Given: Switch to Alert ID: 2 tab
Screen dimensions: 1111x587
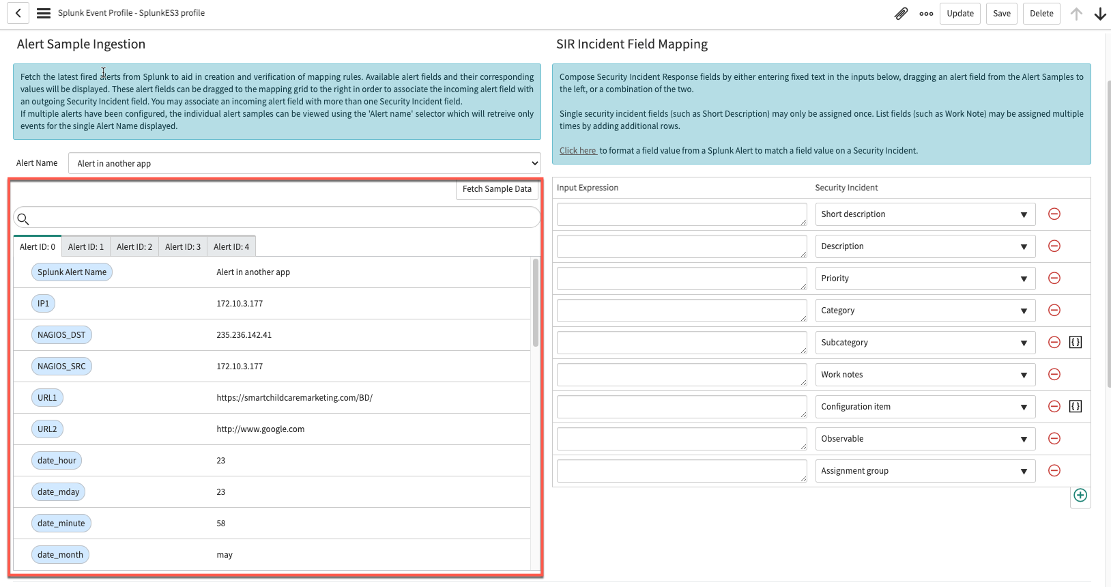Looking at the screenshot, I should (x=134, y=246).
